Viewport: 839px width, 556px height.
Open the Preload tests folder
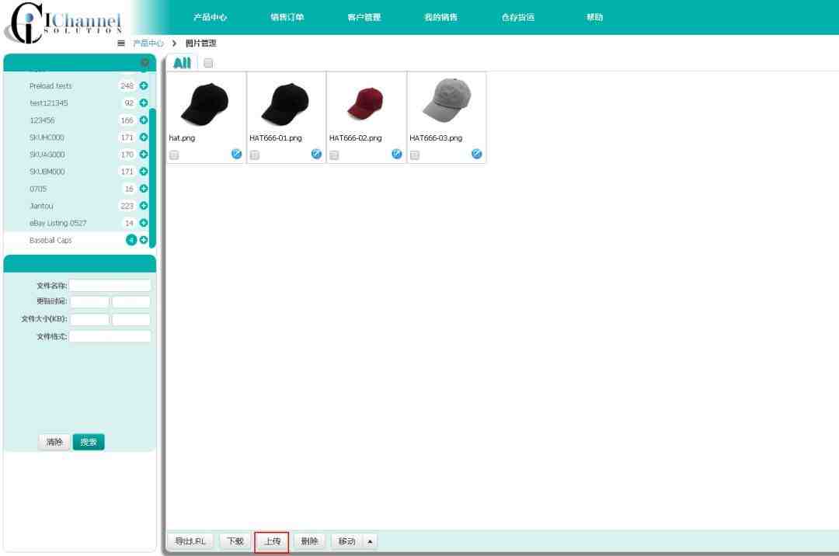click(50, 86)
